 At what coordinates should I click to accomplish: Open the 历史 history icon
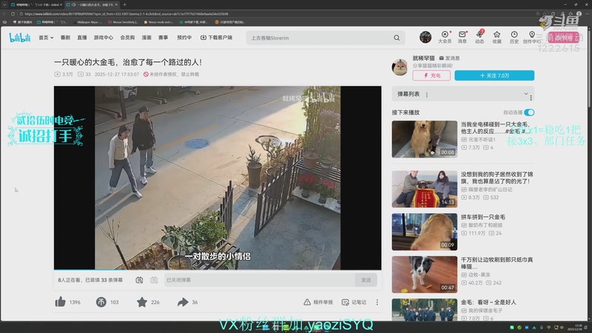pos(514,38)
